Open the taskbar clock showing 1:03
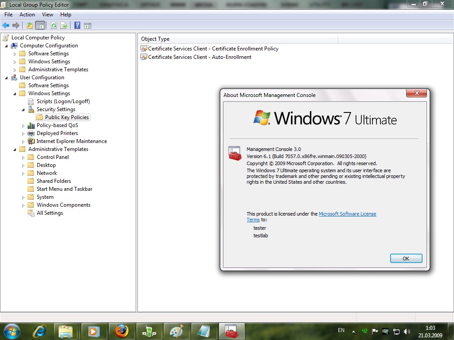Image resolution: width=454 pixels, height=340 pixels. [430, 332]
